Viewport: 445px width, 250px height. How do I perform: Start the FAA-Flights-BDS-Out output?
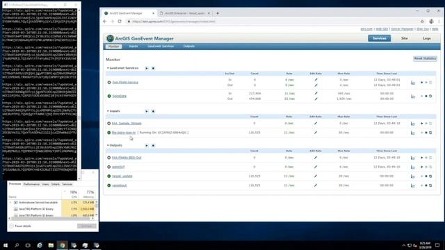(422, 158)
